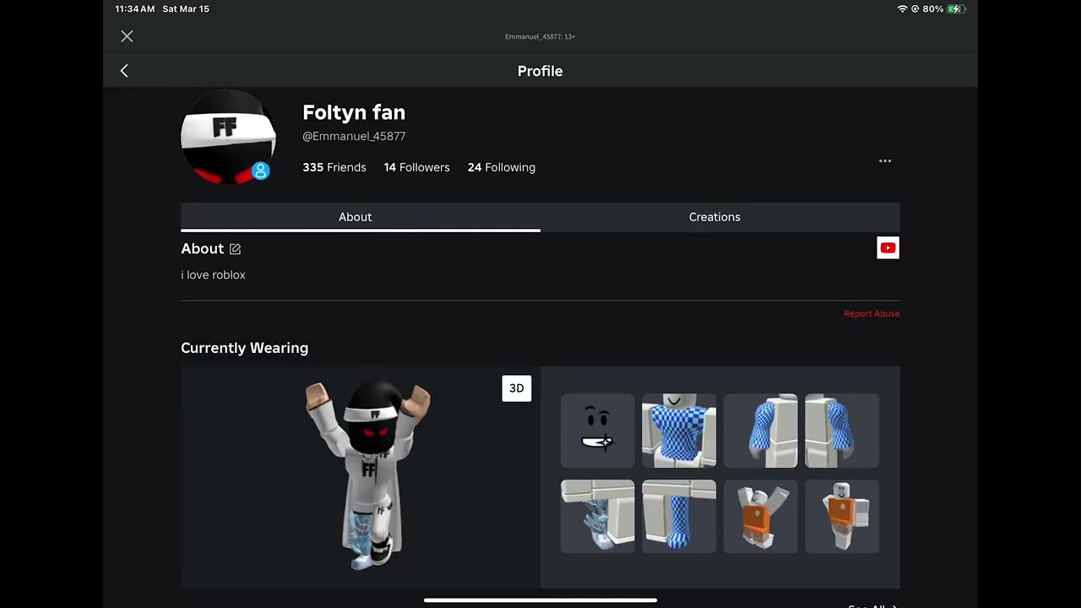The width and height of the screenshot is (1081, 608).
Task: Open the YouTube social link icon
Action: (888, 247)
